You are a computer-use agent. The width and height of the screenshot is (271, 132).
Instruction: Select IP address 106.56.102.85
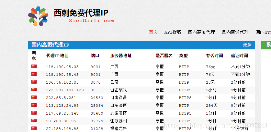point(62,82)
